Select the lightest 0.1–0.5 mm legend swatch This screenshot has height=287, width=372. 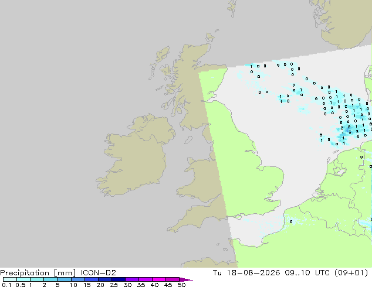(x=10, y=279)
